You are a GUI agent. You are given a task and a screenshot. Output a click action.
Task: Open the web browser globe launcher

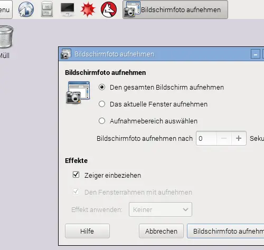click(26, 9)
